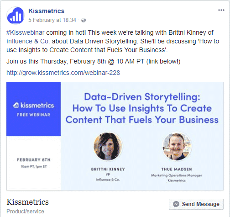Click the Thue Madsen name caption
The image size is (230, 217).
tap(177, 169)
